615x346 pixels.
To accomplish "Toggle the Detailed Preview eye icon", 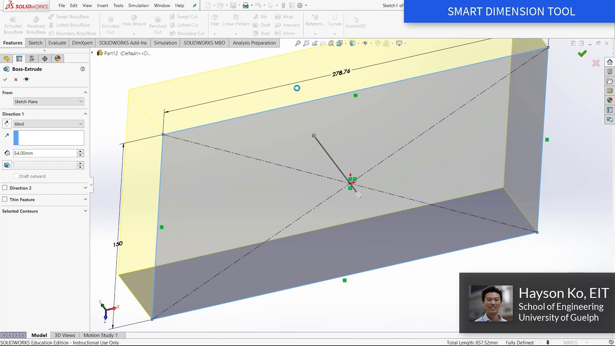I will [26, 79].
